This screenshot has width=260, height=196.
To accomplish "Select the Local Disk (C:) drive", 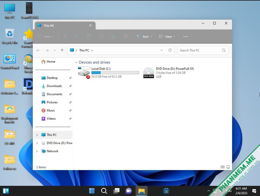I will tap(109, 73).
